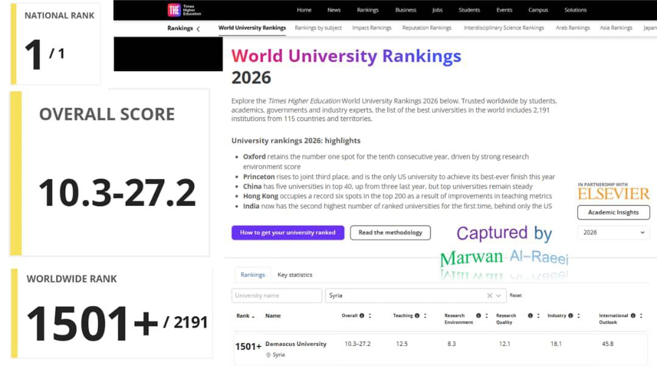Click the Read the methodology button
657x369 pixels.
click(390, 232)
